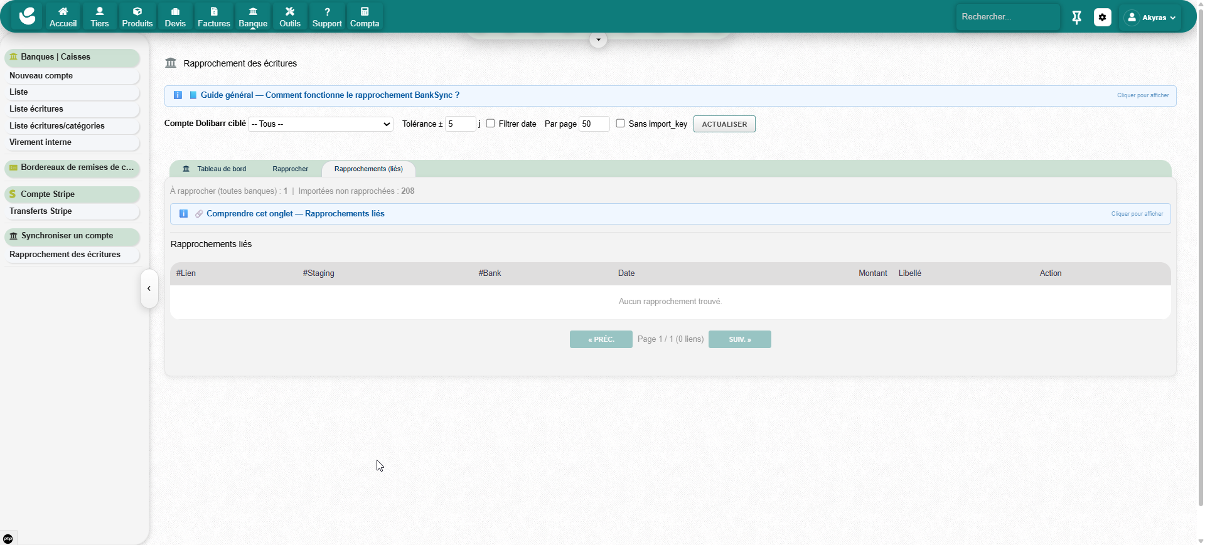Open the Compte Dolibarr ciblé dropdown
Viewport: 1205px width, 545px height.
pos(321,124)
